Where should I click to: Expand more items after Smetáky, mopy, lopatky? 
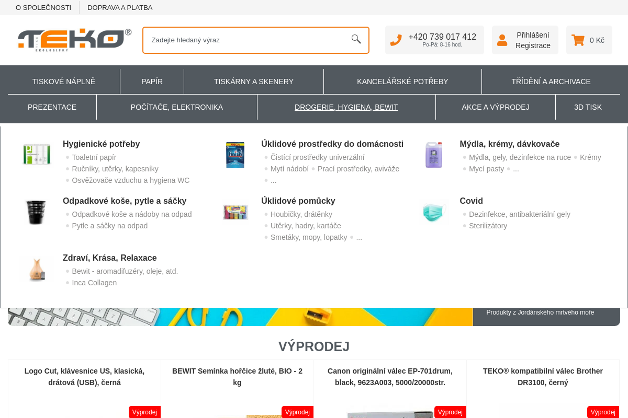359,237
